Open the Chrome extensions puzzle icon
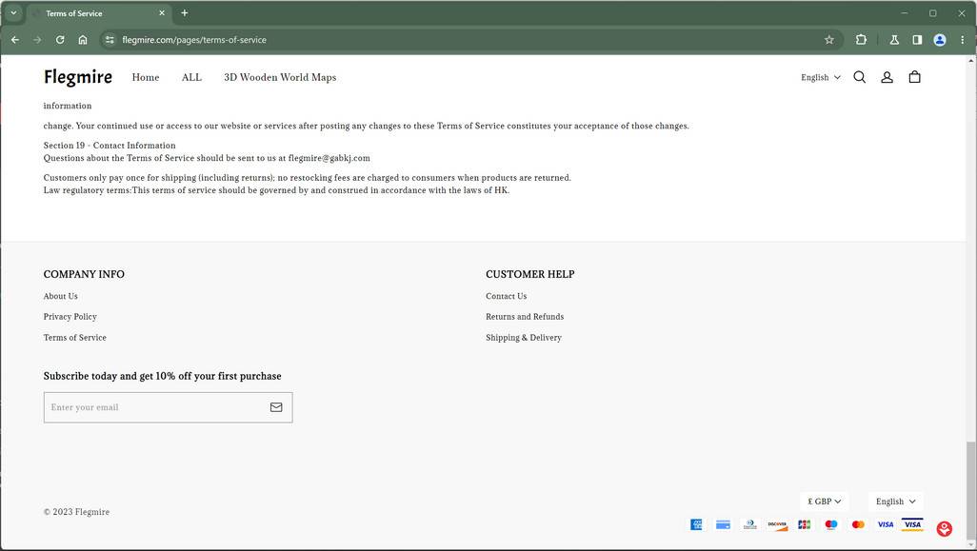 861,40
